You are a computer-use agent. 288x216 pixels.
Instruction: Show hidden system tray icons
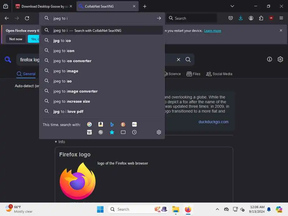217,209
